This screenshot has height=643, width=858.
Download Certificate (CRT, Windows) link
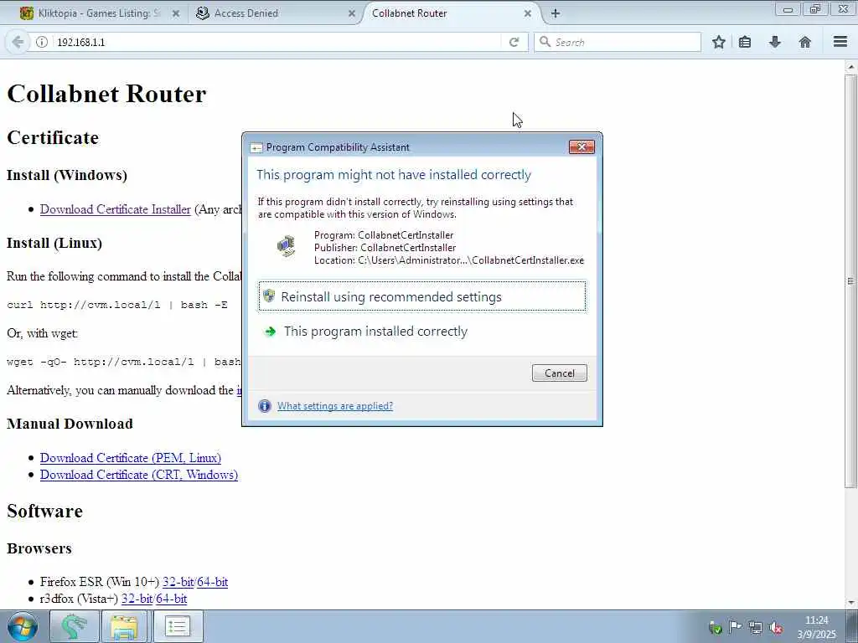point(139,475)
